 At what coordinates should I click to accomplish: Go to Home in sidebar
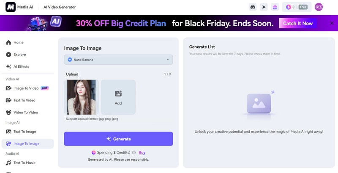pyautogui.click(x=18, y=42)
